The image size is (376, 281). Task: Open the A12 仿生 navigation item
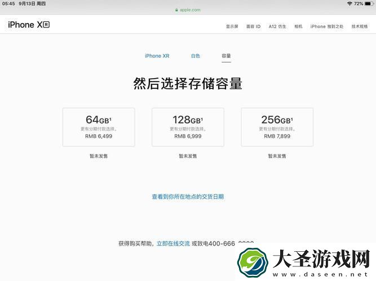click(277, 26)
